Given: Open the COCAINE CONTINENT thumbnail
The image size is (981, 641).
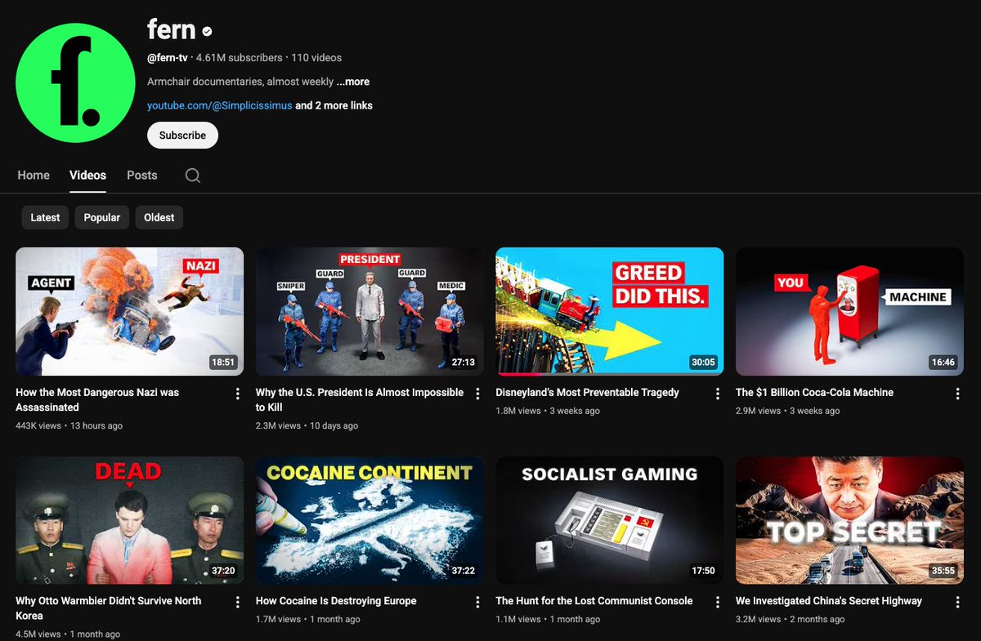Looking at the screenshot, I should 370,520.
